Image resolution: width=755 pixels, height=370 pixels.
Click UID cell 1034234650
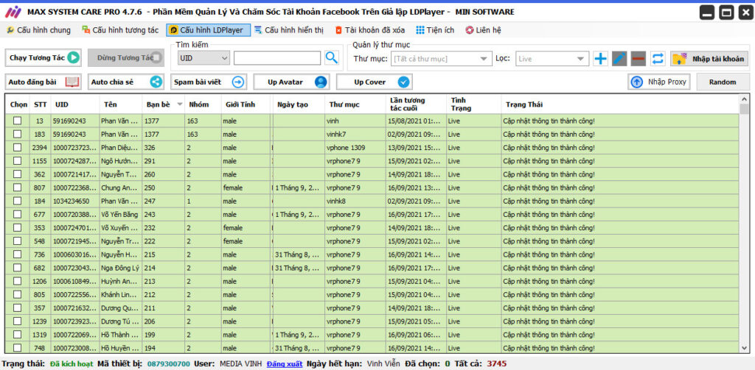click(76, 201)
